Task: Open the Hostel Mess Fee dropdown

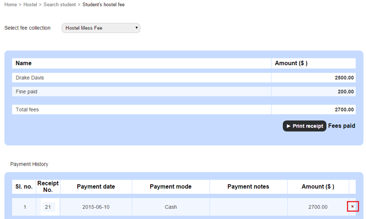Action: point(101,28)
